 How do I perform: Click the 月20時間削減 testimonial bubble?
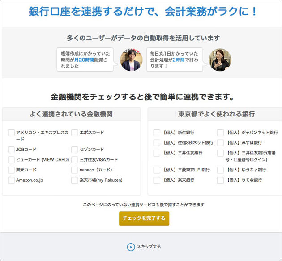pyautogui.click(x=85, y=60)
